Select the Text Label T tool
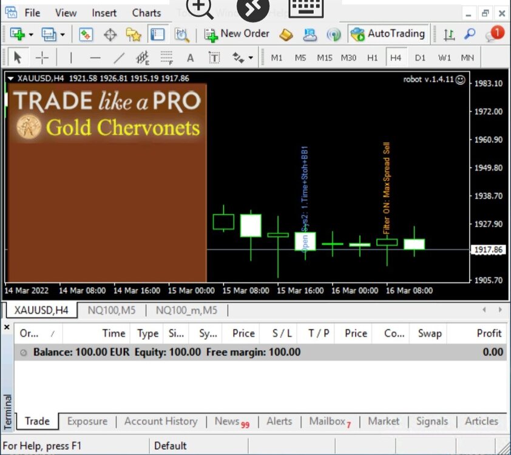This screenshot has width=511, height=455. coord(214,58)
